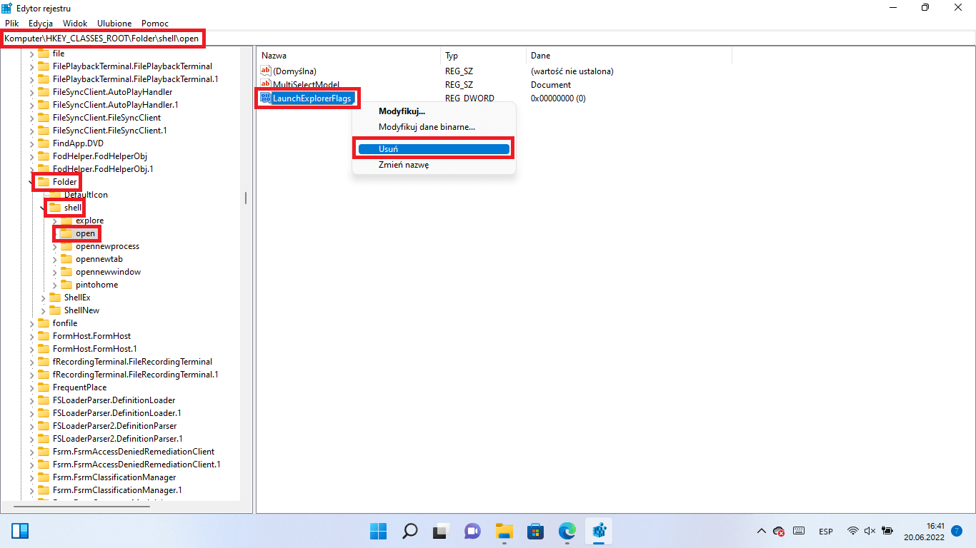
Task: Expand the FilePlaybackTerminal.FilePlaybackTerminal key
Action: 31,66
